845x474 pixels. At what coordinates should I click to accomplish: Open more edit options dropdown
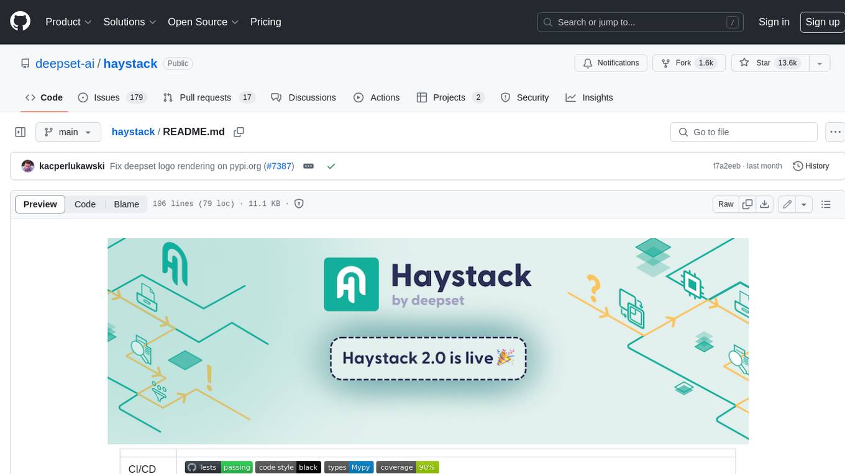pyautogui.click(x=804, y=204)
